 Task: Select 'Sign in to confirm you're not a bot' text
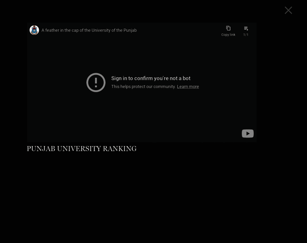point(151,78)
